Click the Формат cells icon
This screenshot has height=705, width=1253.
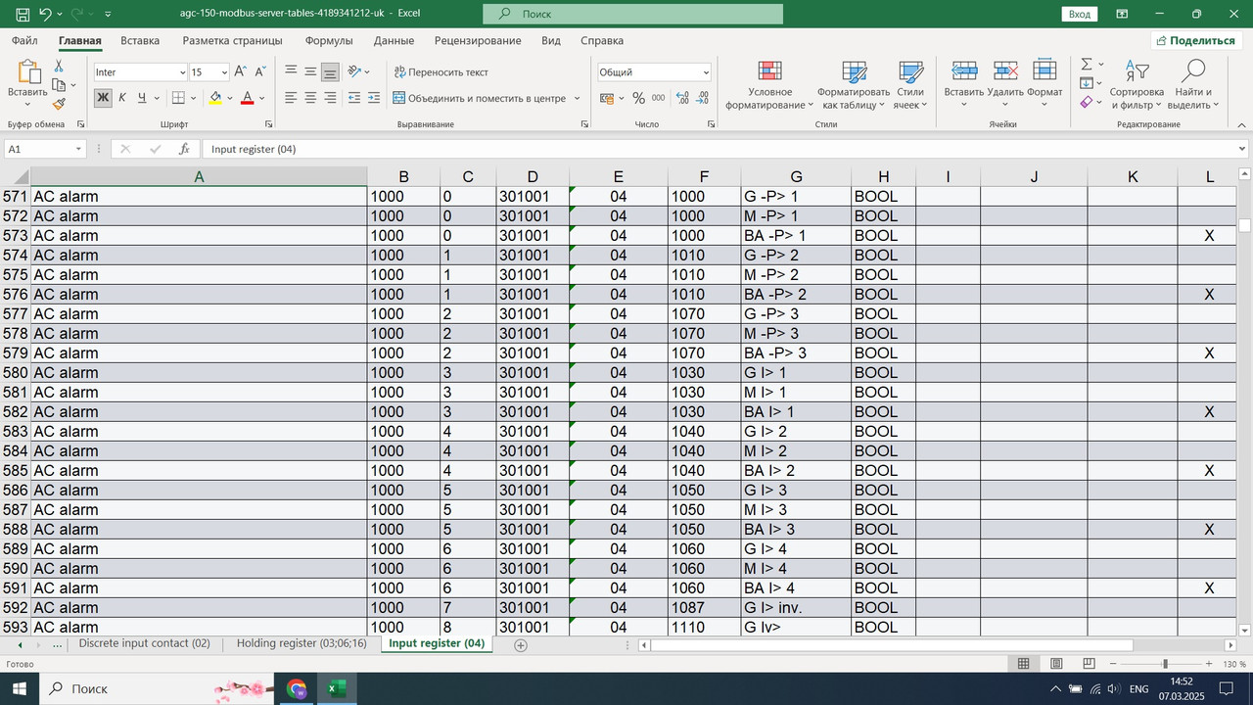[1044, 71]
